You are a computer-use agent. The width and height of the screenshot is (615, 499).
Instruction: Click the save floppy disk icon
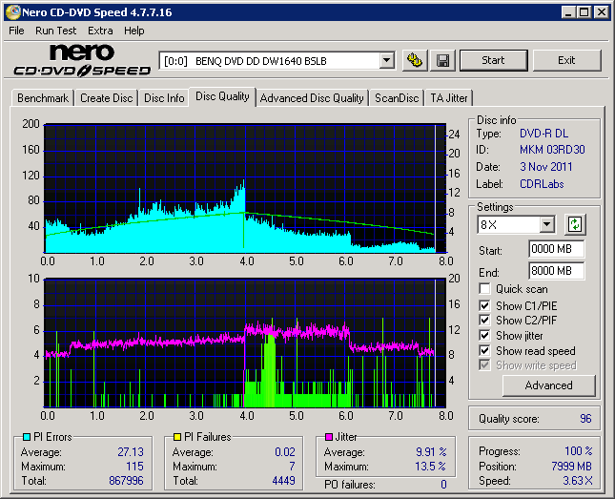coord(442,60)
